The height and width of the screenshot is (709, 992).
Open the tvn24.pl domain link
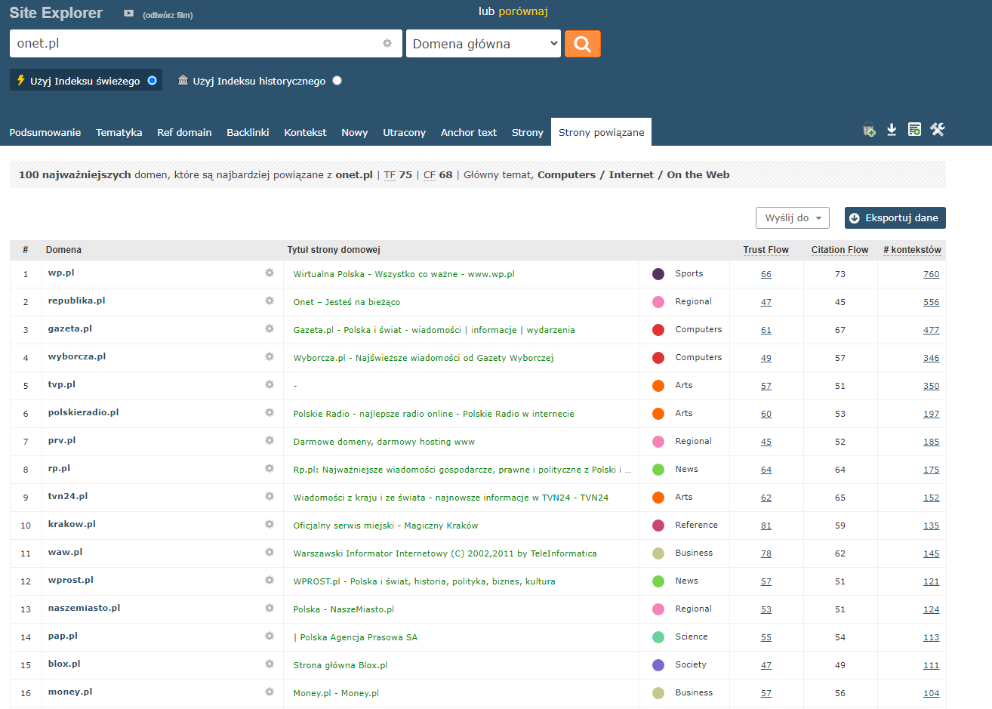pyautogui.click(x=68, y=496)
